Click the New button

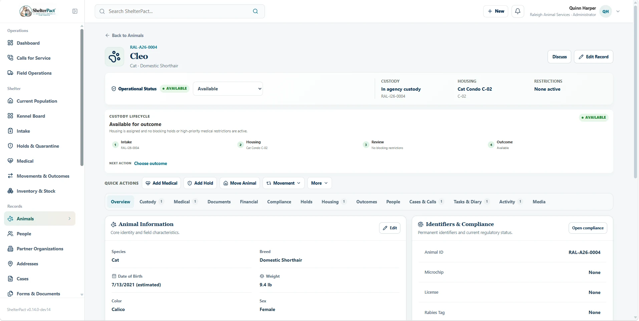496,11
